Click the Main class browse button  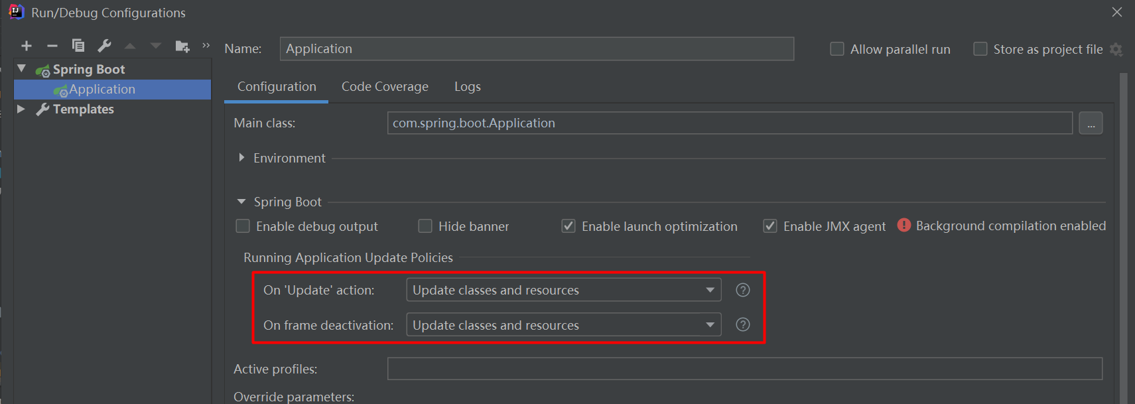point(1091,123)
